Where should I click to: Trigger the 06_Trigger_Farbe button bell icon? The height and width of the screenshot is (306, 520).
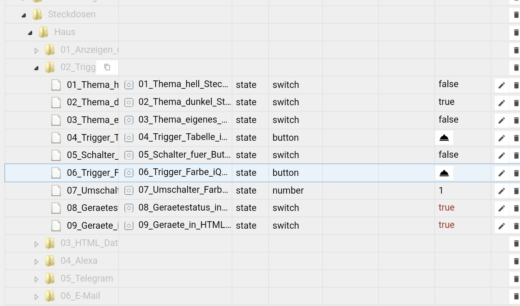pos(444,173)
